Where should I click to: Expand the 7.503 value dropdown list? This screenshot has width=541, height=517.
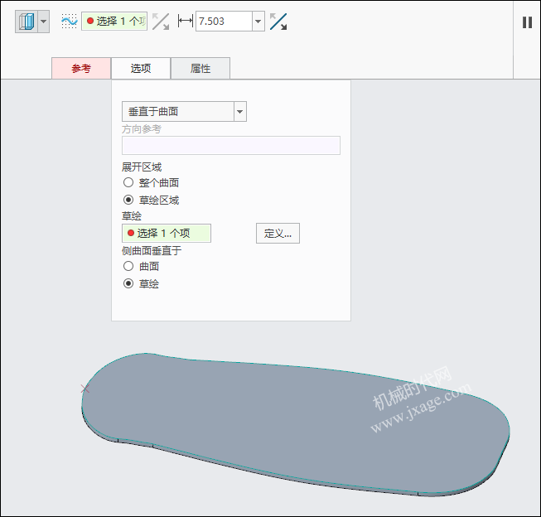click(258, 22)
